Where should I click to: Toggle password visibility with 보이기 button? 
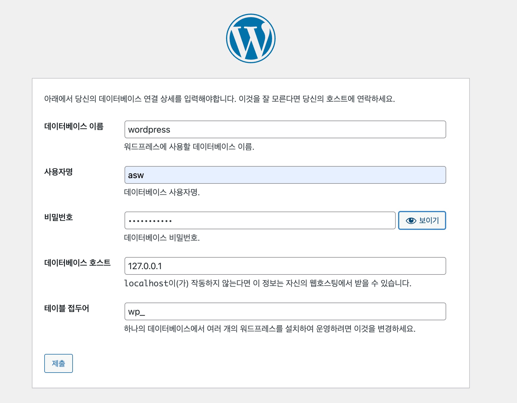coord(422,220)
